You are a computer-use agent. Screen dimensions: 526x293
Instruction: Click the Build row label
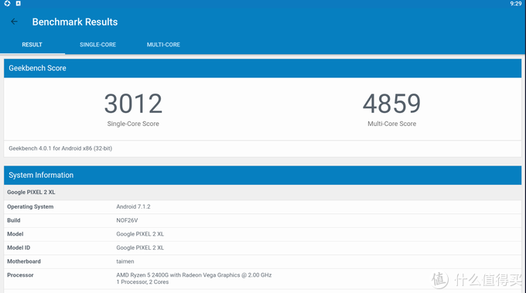14,220
